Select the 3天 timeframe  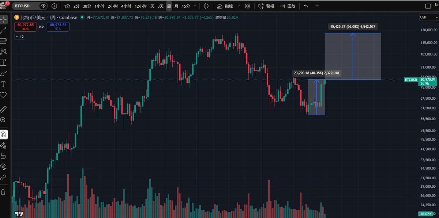[161, 6]
